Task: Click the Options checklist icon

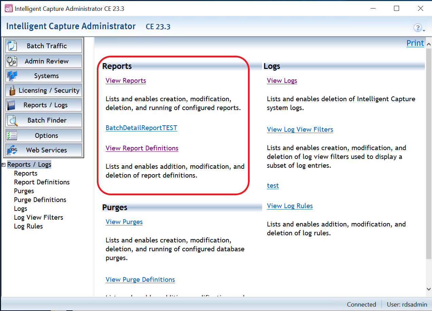Action: click(x=12, y=135)
